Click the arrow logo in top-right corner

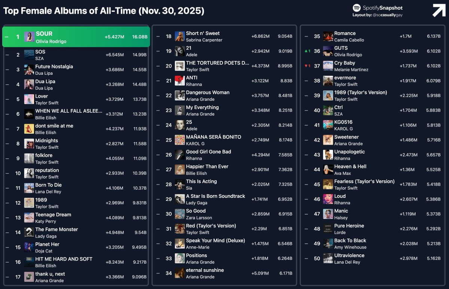click(439, 10)
